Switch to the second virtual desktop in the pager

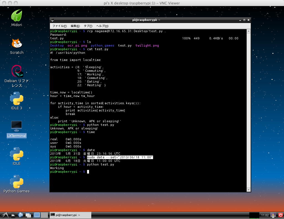point(44,215)
